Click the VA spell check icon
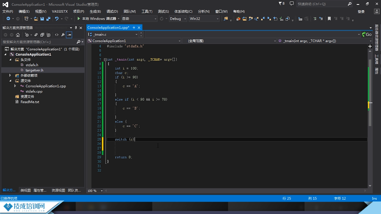Screen dimensions: 381x214 coord(281,19)
